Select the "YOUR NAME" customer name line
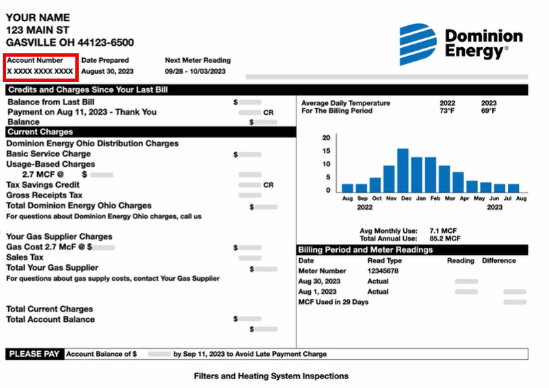549x388 pixels. click(x=38, y=18)
